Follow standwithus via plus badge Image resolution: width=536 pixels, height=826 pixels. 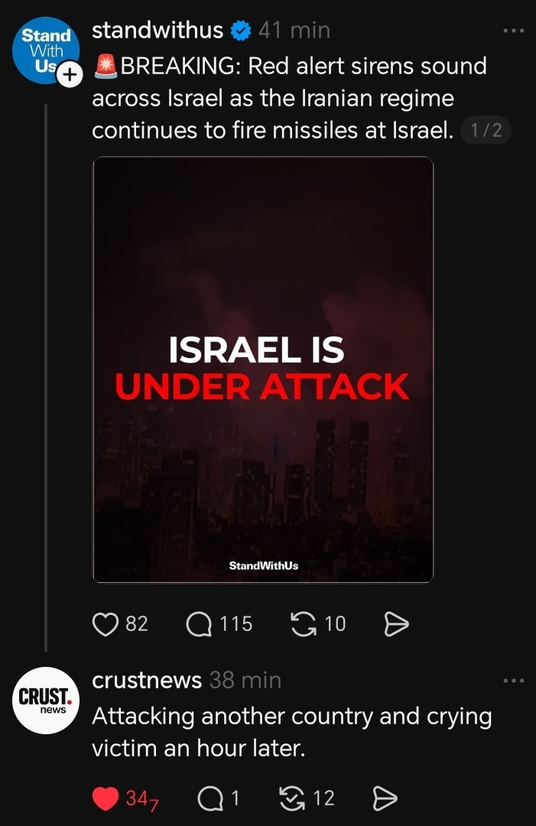[69, 74]
